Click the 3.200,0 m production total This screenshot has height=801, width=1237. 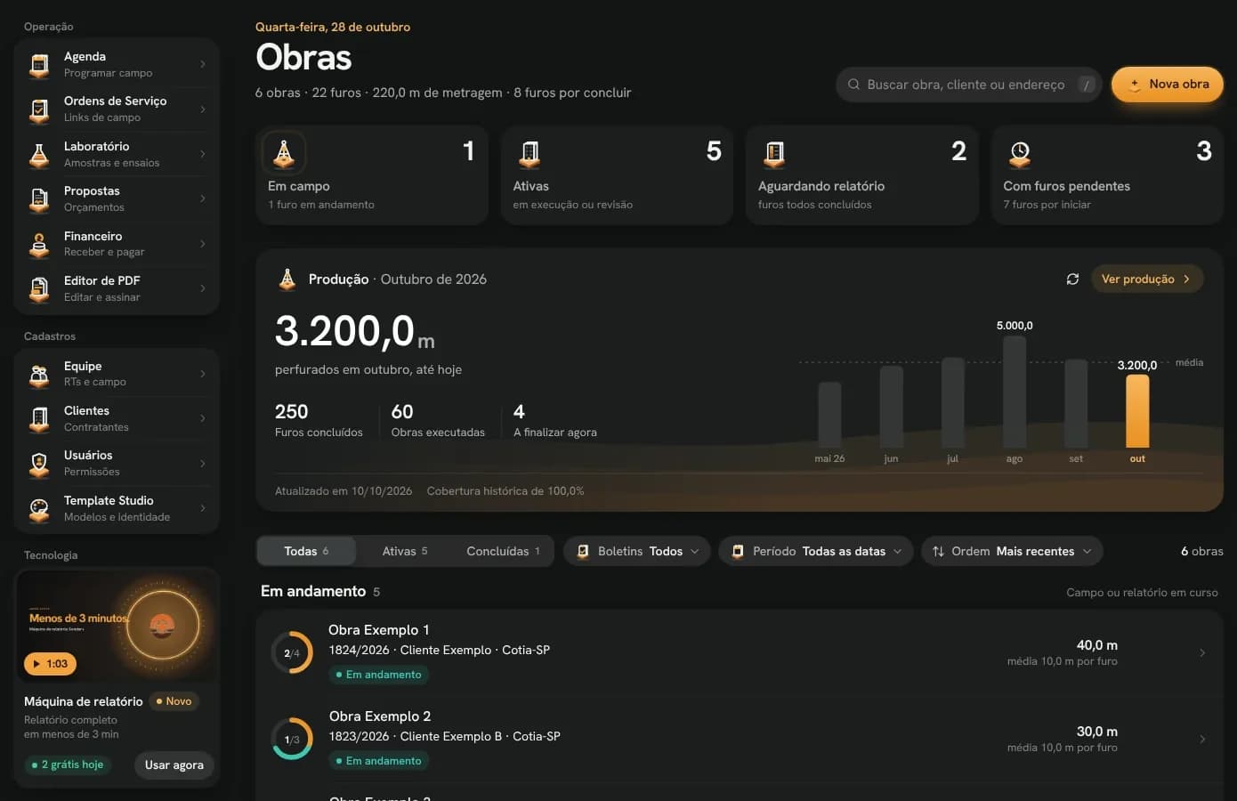pyautogui.click(x=354, y=332)
